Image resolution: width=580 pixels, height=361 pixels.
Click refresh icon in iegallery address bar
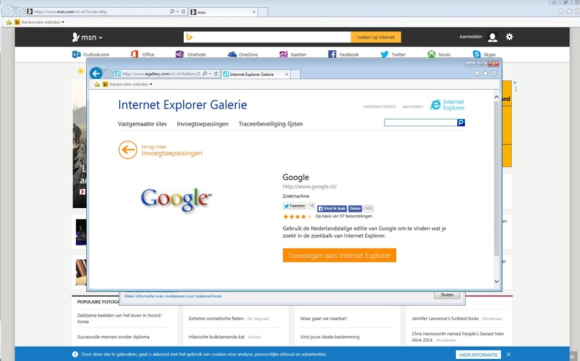pyautogui.click(x=216, y=74)
